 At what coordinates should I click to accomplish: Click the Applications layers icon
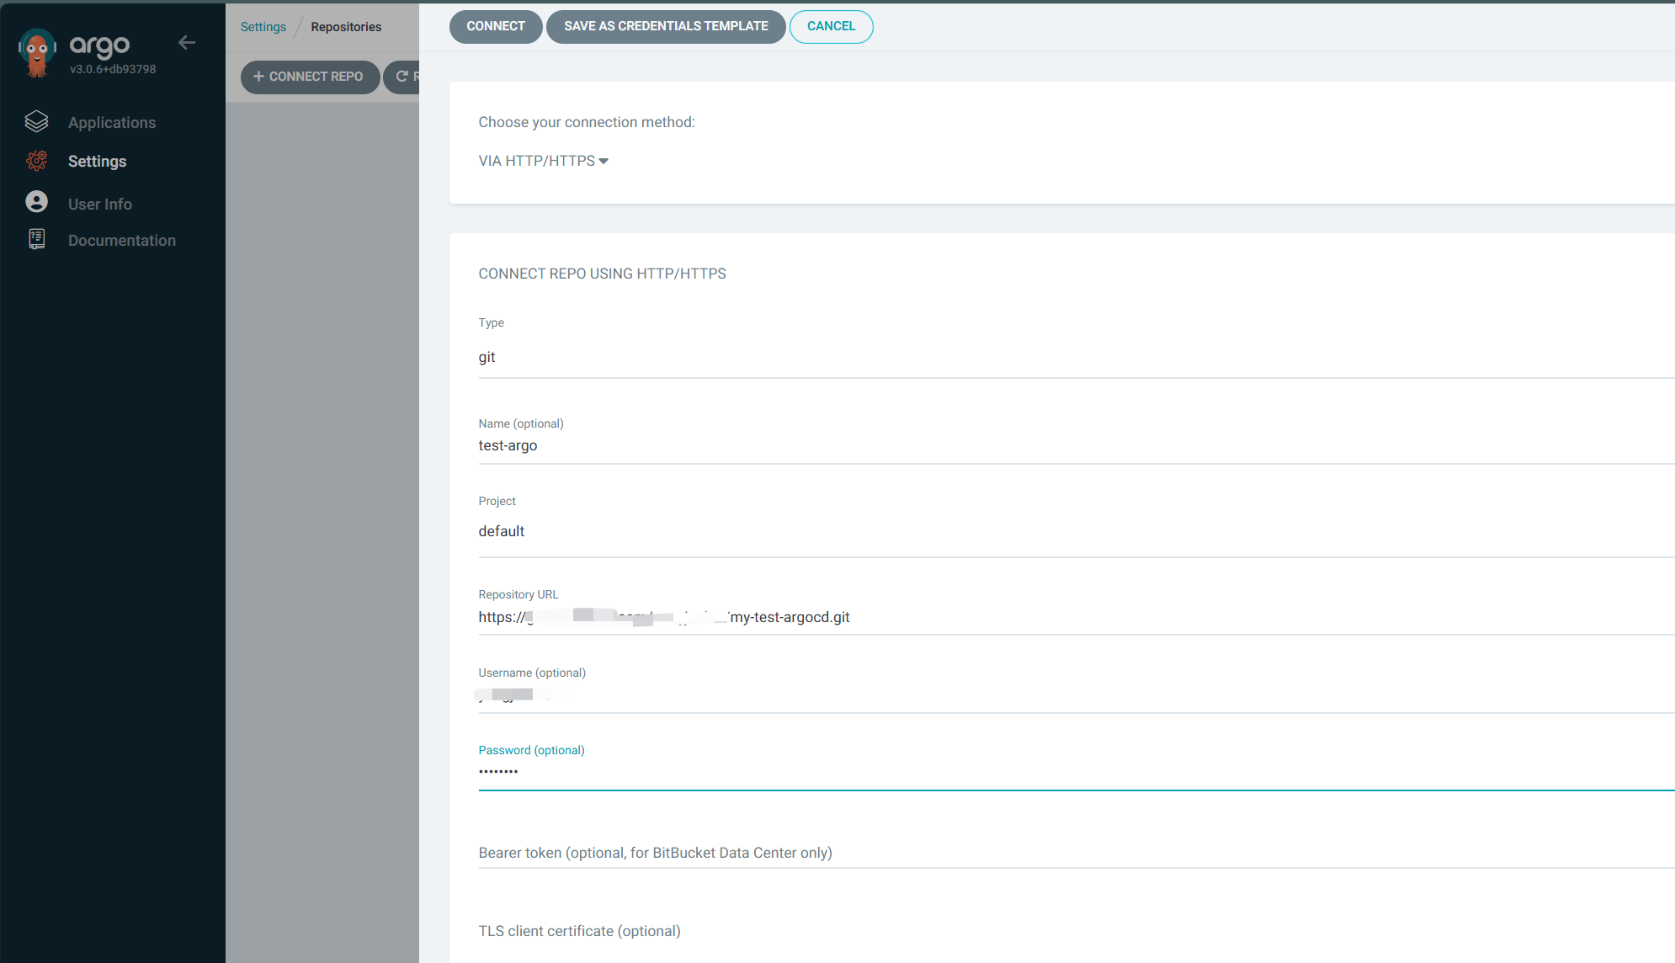click(x=36, y=122)
